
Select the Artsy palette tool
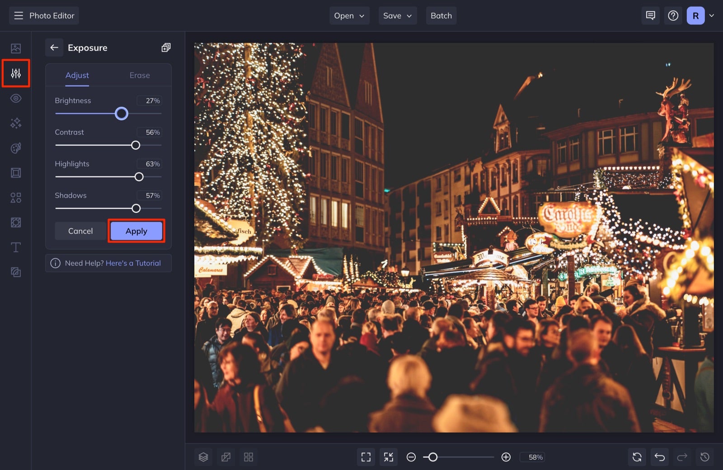click(16, 148)
